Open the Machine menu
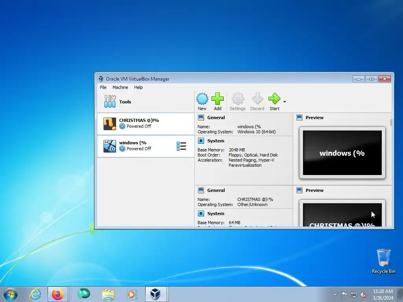 point(120,87)
